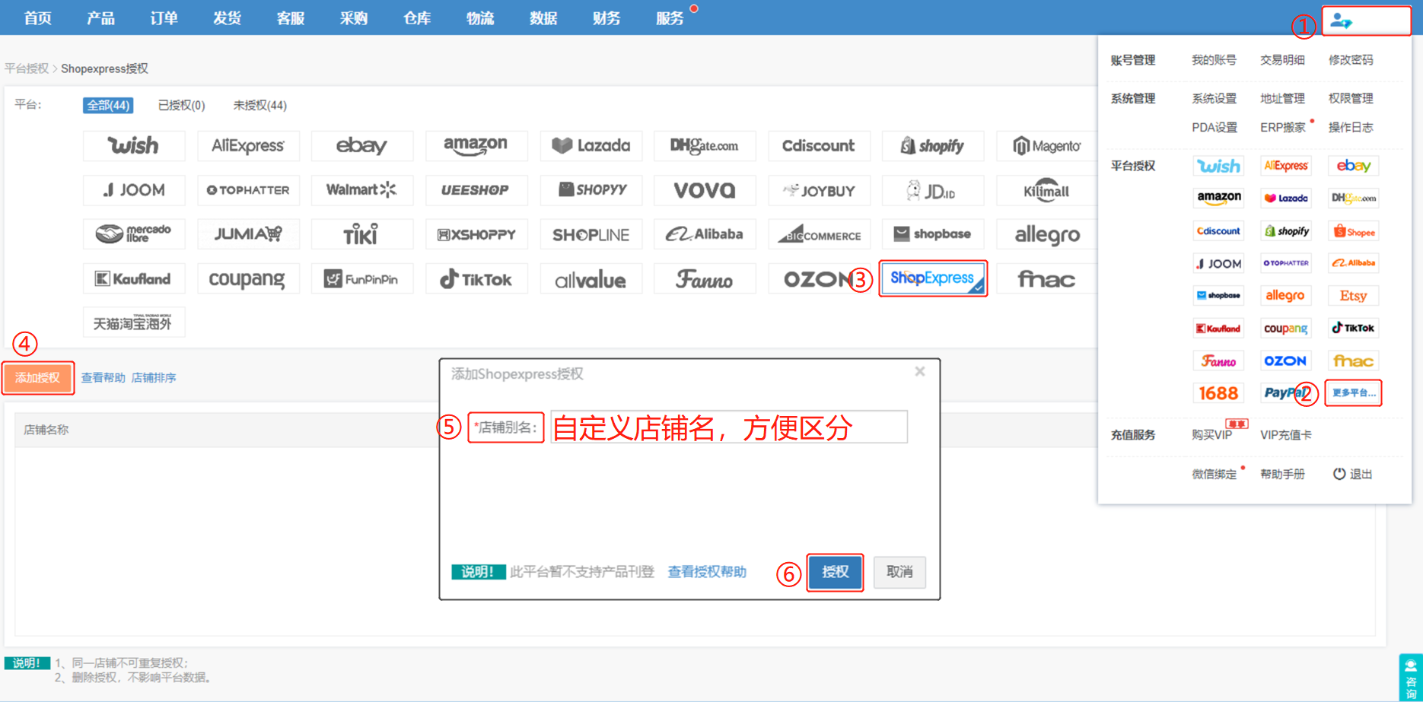
Task: Open 权限管理 in account panel
Action: pos(1351,98)
